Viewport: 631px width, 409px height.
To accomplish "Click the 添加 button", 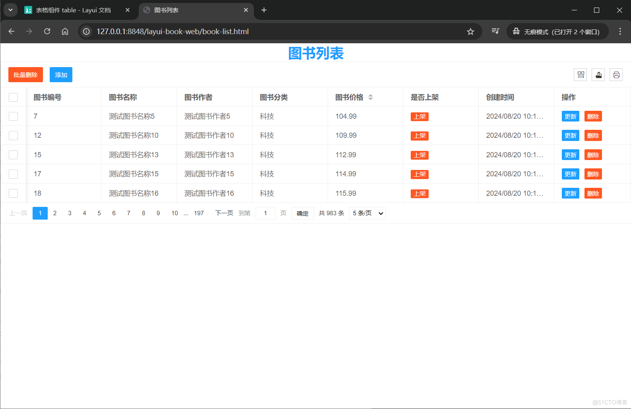I will (x=61, y=75).
